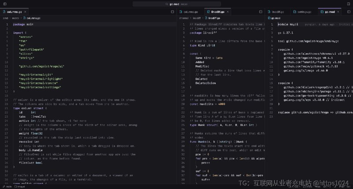Click the linediff.go breadcrumb item

coord(213,18)
